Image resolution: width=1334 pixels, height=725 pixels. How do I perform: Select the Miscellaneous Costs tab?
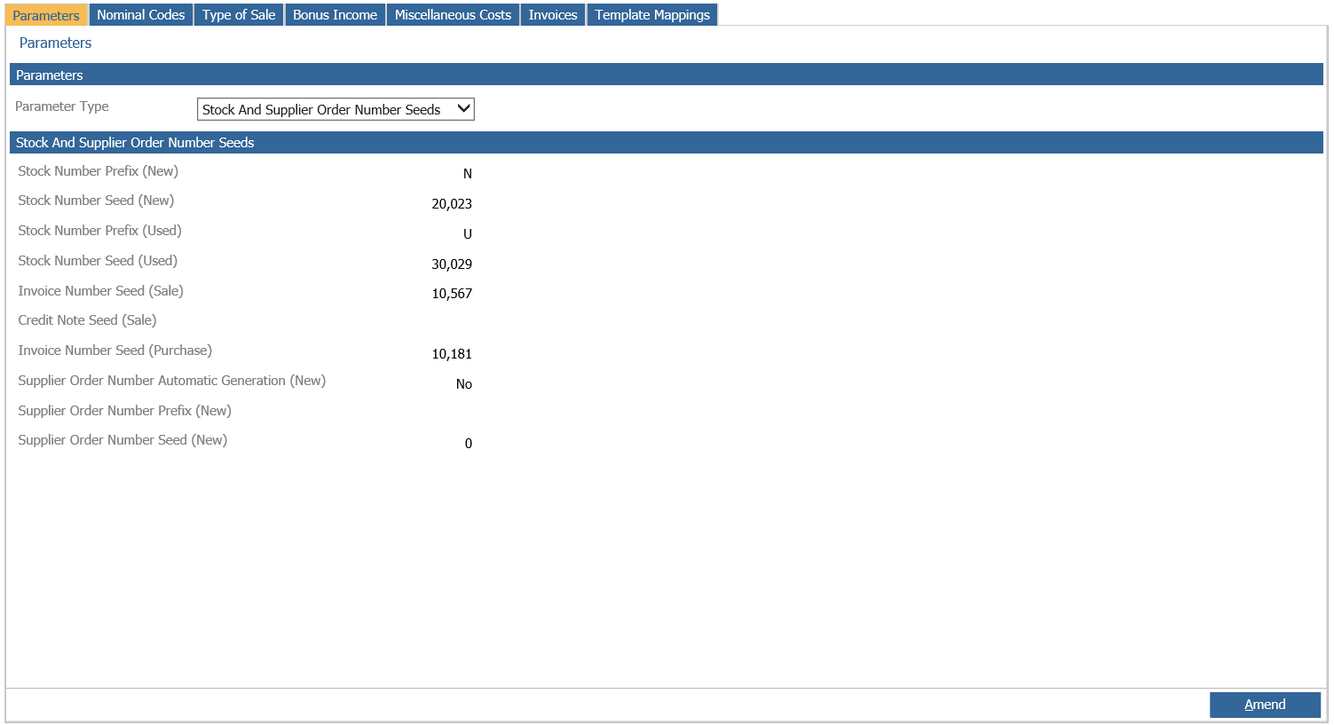point(453,15)
